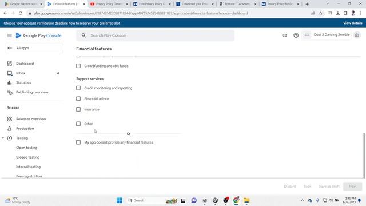Switch to the Privacy Policy Generator YouTube tab
366x206 pixels.
coord(109,4)
